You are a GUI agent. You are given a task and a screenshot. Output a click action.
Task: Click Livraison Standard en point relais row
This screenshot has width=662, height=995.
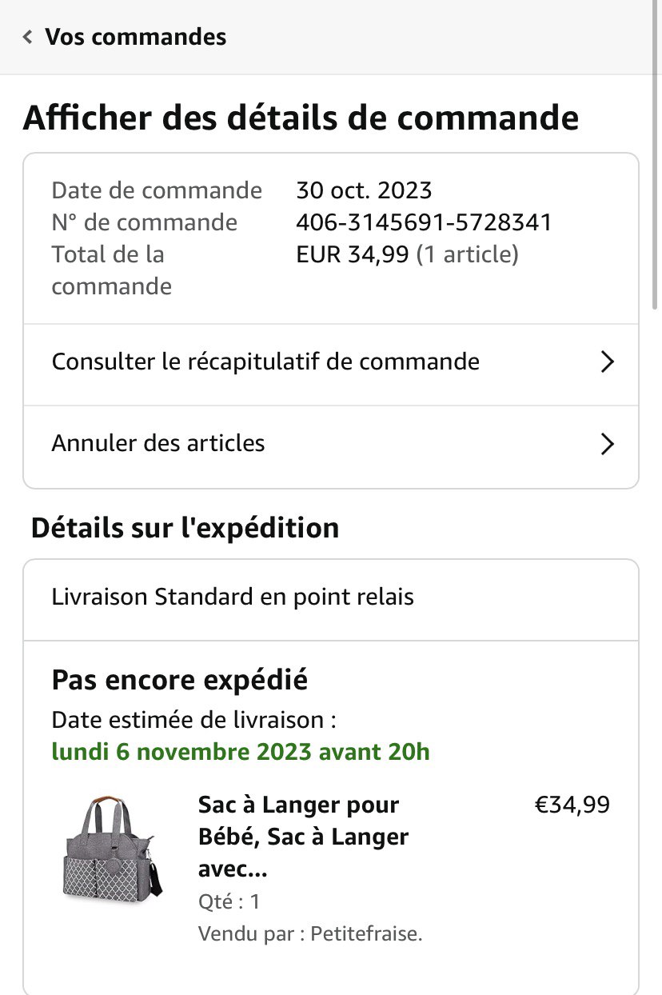(x=233, y=597)
